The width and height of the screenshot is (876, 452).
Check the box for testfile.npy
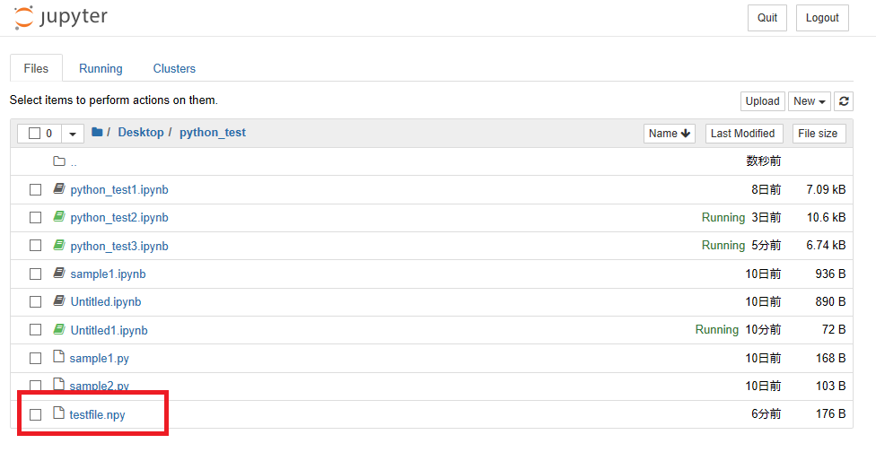tap(35, 414)
